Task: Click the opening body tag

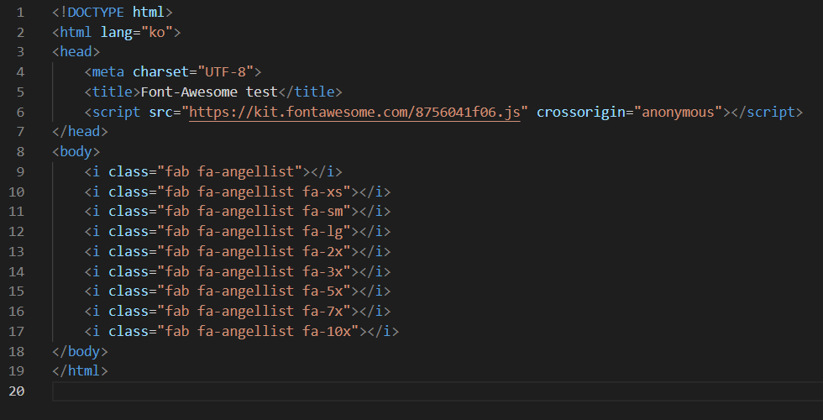Action: (x=76, y=152)
